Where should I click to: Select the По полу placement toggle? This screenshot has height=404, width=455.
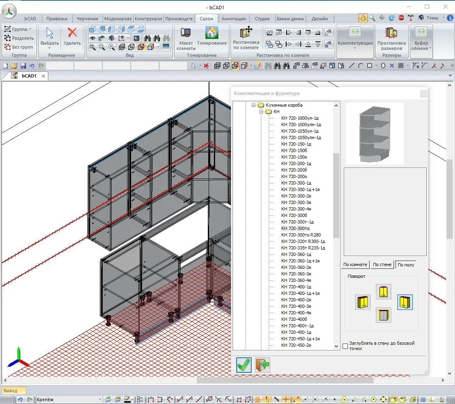tap(405, 264)
